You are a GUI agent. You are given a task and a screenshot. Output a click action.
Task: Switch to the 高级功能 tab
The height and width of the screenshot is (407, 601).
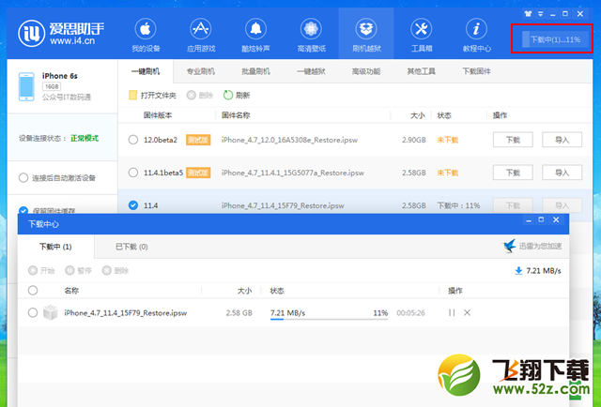(366, 71)
